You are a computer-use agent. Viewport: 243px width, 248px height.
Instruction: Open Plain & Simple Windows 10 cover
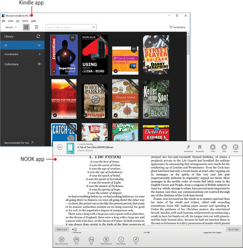point(125,60)
